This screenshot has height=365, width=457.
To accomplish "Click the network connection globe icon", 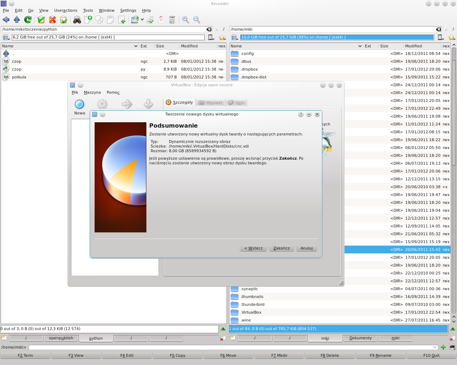I will (x=135, y=20).
